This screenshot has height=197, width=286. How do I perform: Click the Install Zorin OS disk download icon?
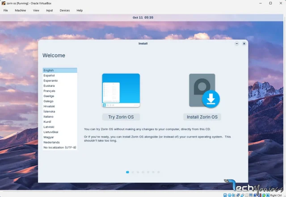204,91
